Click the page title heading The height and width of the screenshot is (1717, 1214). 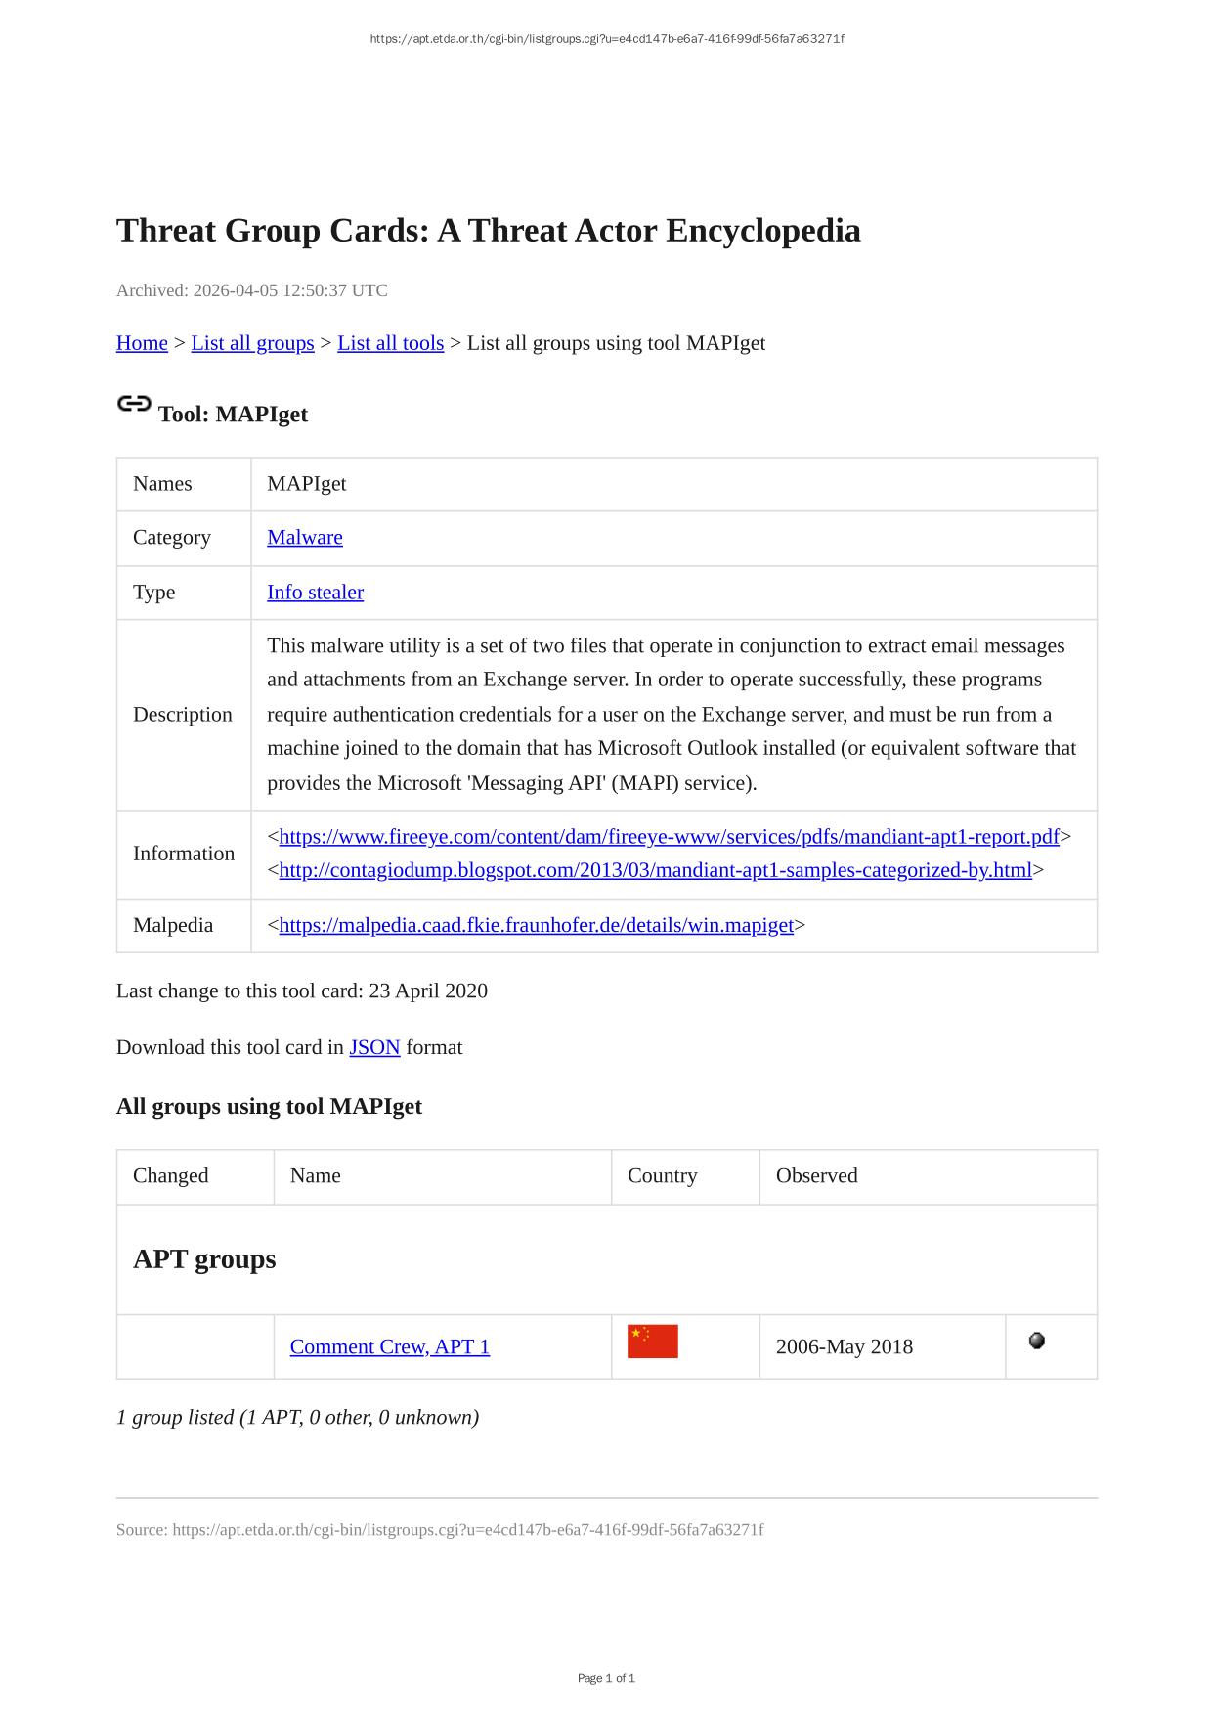(x=488, y=231)
